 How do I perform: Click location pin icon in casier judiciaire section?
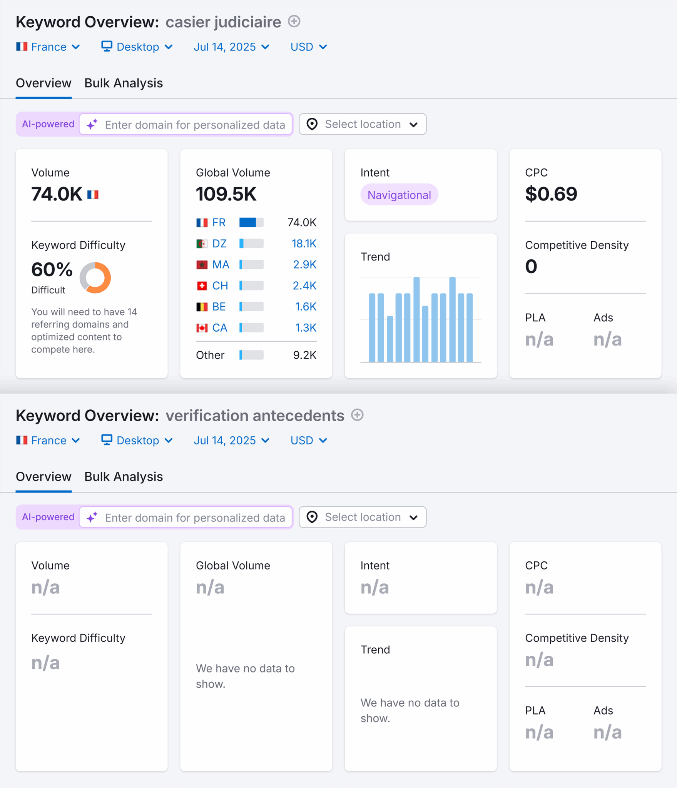click(312, 124)
